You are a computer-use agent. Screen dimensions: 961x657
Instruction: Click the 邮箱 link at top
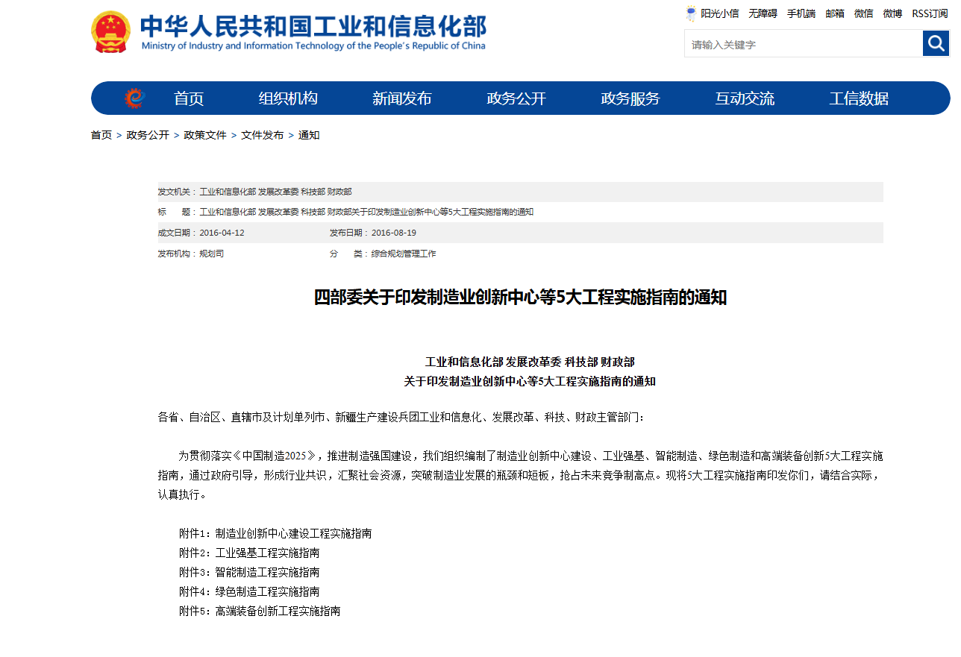[x=835, y=13]
